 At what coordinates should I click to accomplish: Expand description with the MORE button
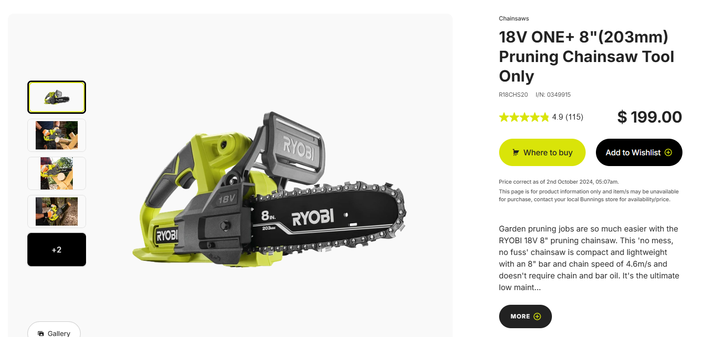(526, 316)
